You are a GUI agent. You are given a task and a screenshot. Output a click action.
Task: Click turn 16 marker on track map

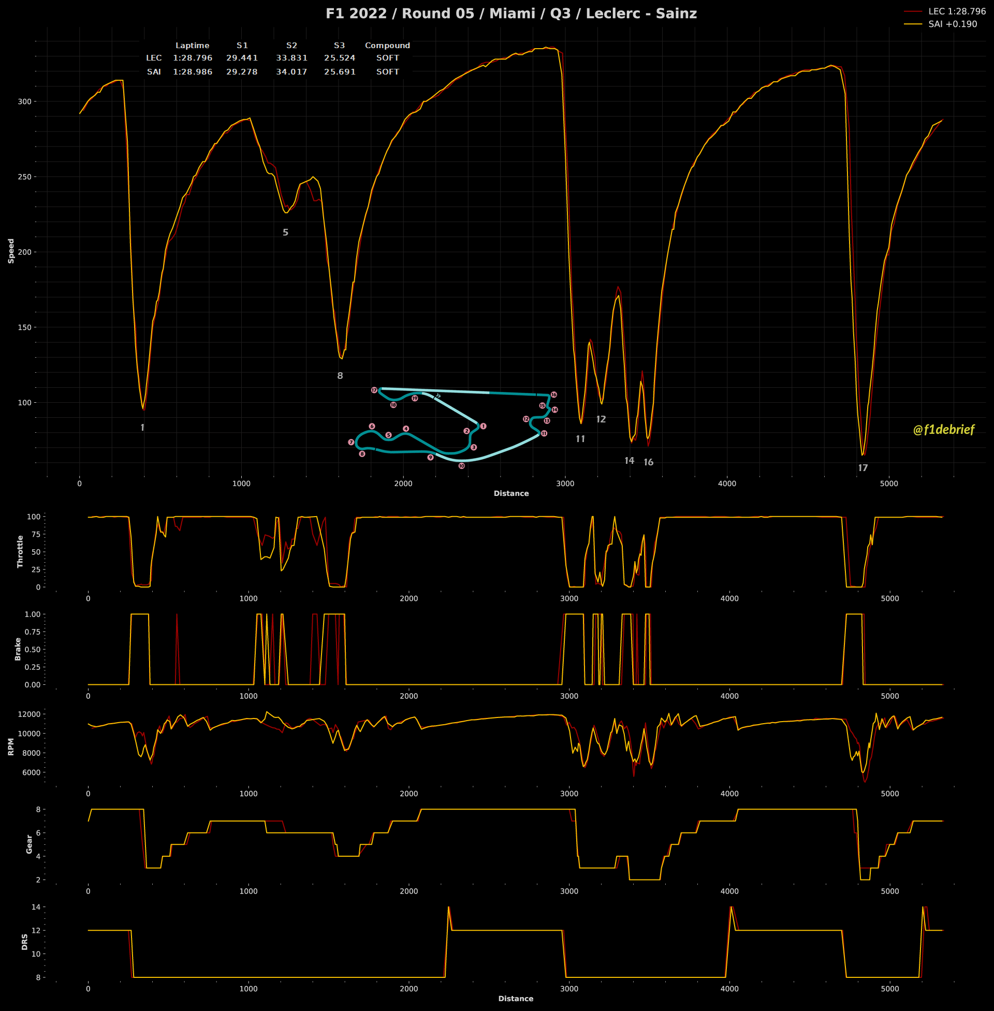[x=554, y=394]
